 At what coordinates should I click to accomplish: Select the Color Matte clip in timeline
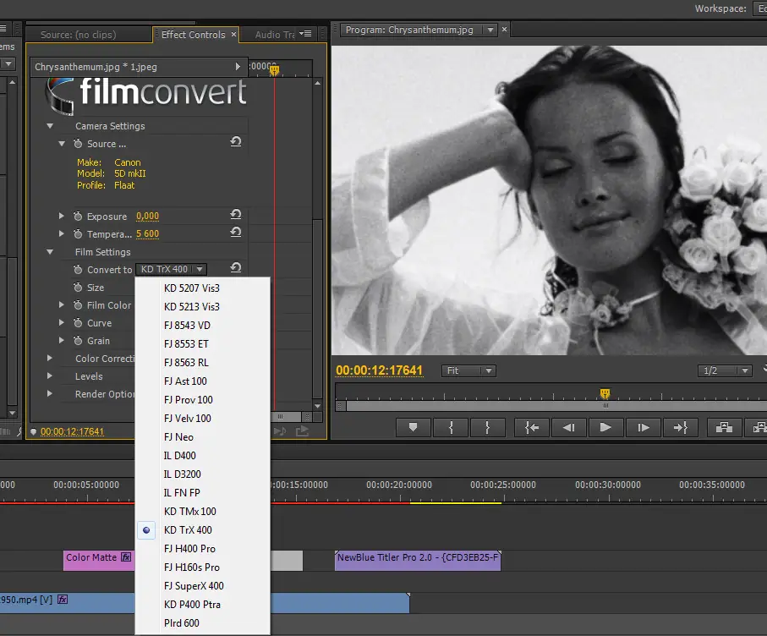(99, 560)
